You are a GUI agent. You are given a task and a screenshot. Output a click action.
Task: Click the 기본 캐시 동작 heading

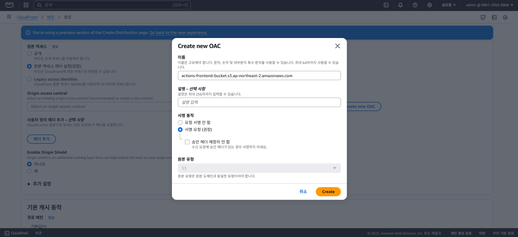coord(44,207)
